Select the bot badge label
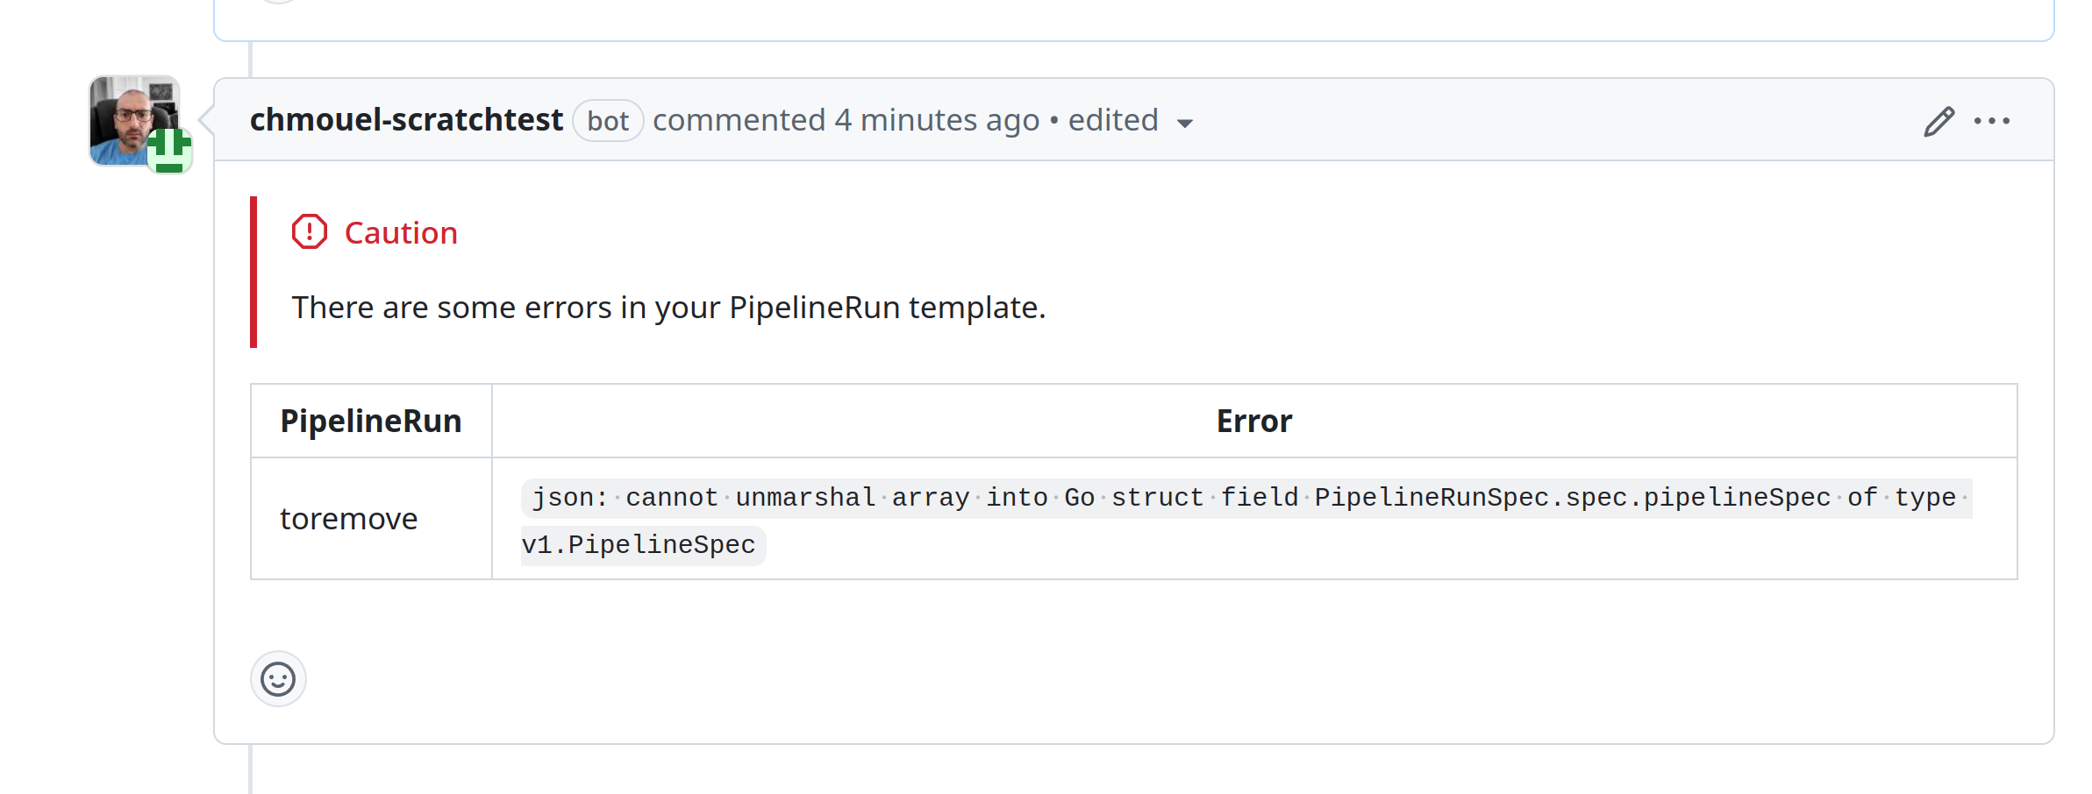The height and width of the screenshot is (794, 2092). coord(608,121)
